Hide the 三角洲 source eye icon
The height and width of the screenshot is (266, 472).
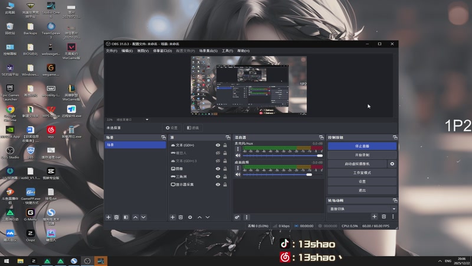click(218, 176)
